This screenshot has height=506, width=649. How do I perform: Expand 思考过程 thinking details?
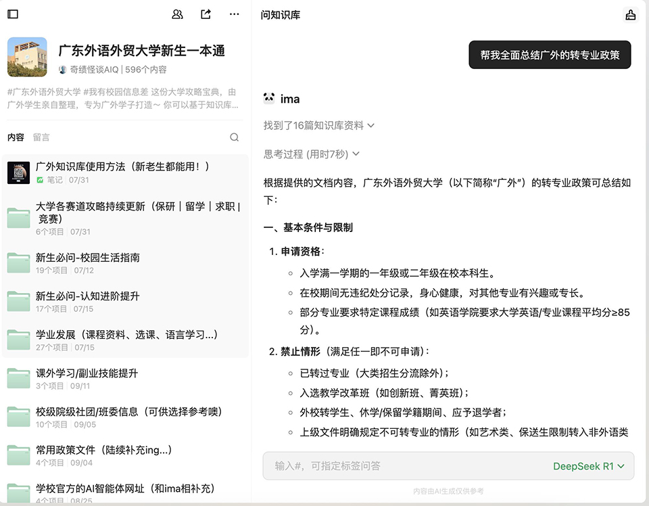point(311,154)
